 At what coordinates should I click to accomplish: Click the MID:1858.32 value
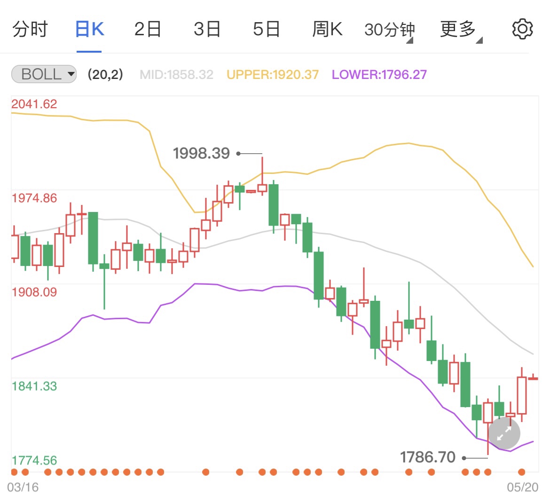point(176,74)
